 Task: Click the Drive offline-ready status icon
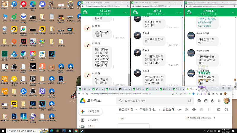[x=199, y=101]
